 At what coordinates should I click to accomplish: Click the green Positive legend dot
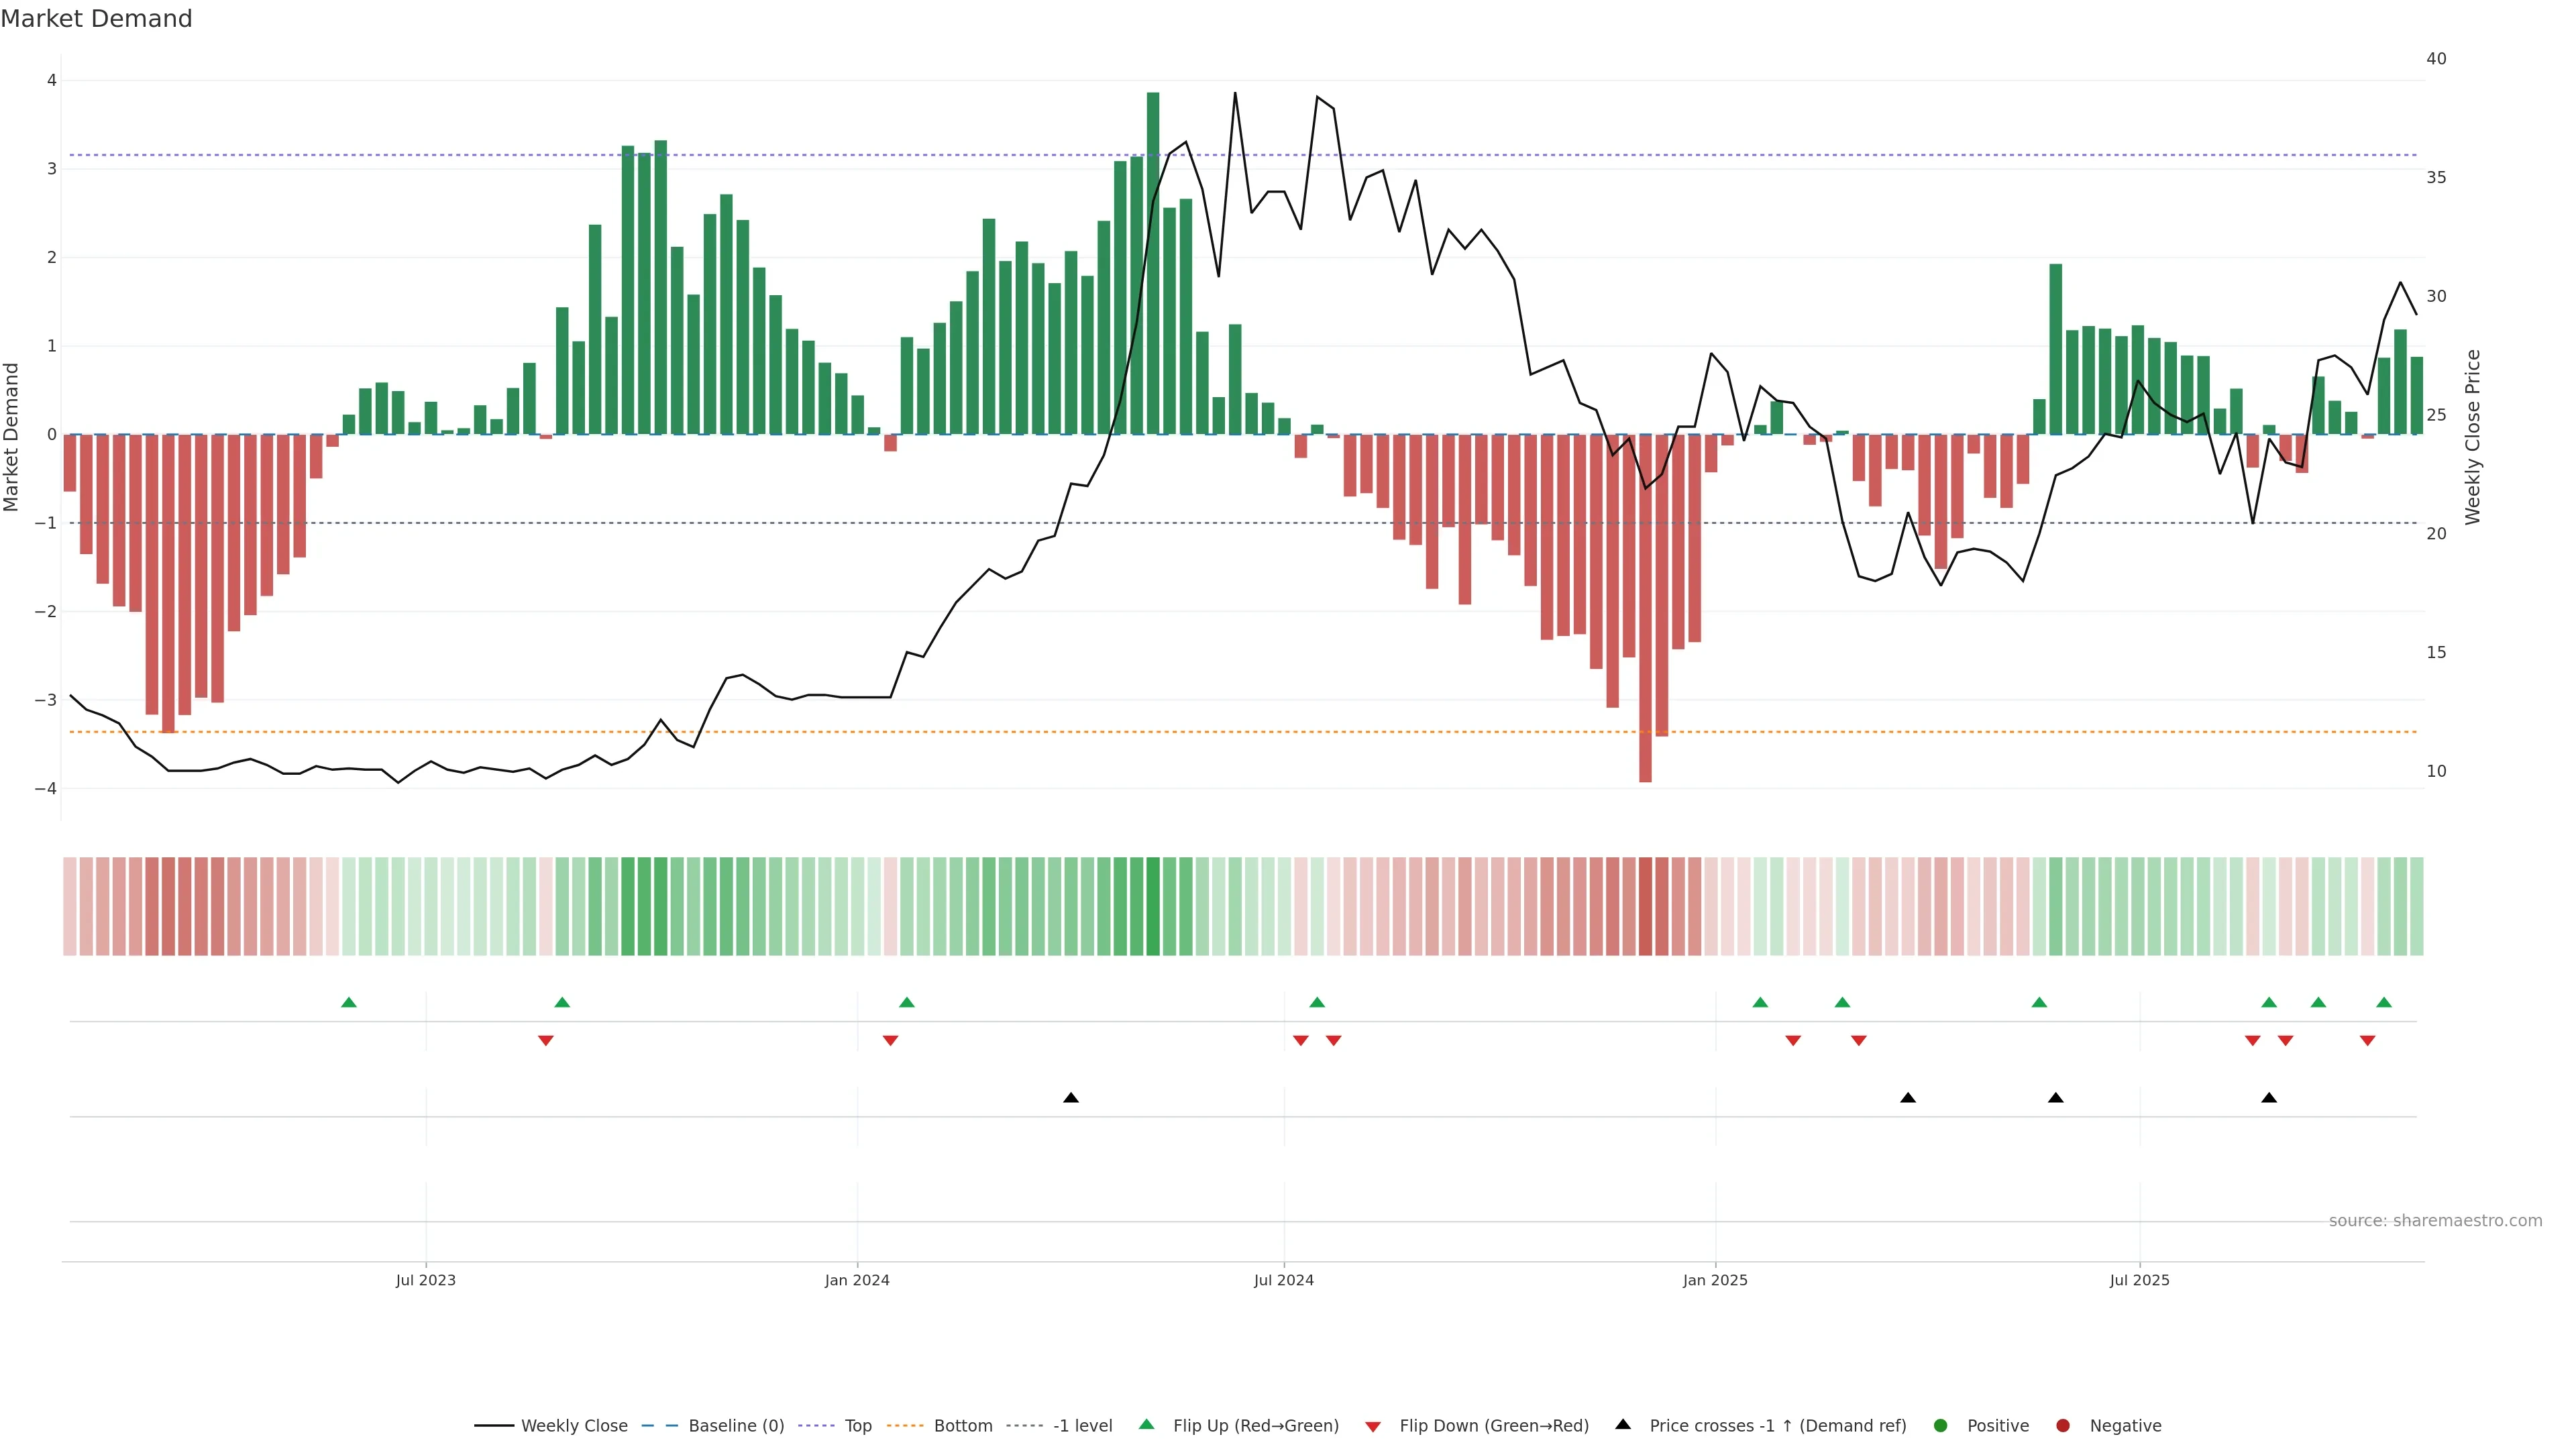pyautogui.click(x=1941, y=1426)
